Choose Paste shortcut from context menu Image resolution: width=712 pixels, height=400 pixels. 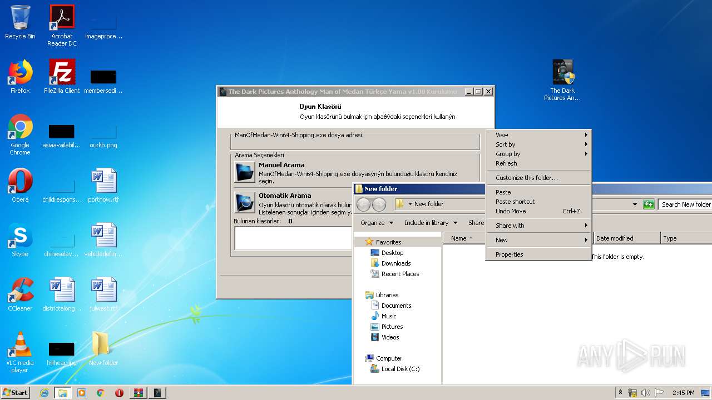(538, 202)
